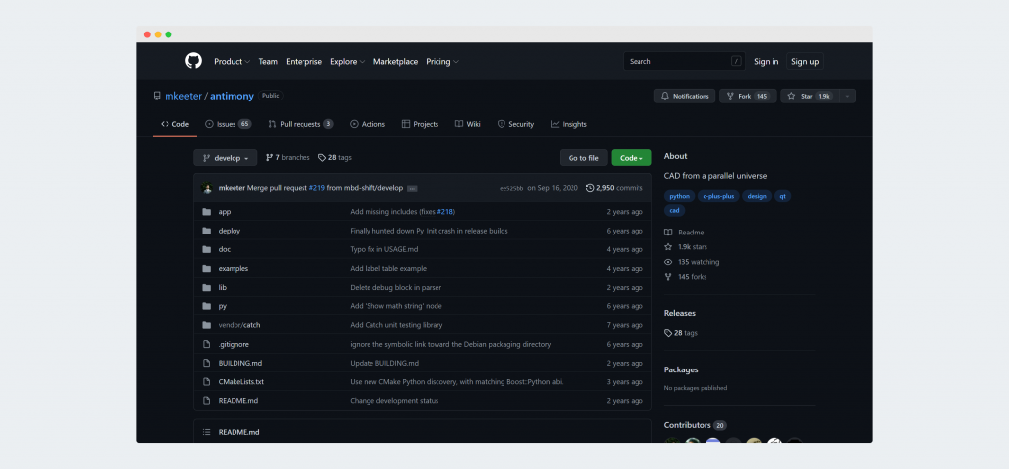Click the Sign up button
This screenshot has width=1009, height=469.
tap(805, 62)
